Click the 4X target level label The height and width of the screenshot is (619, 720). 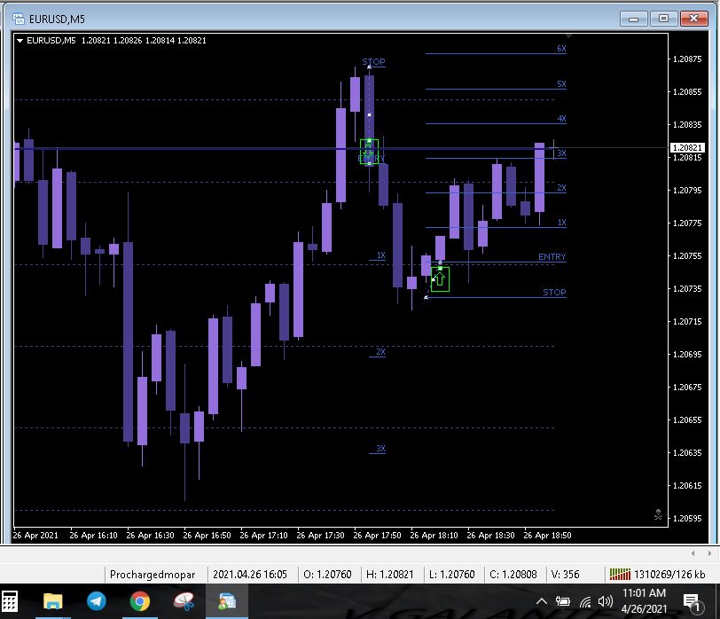(x=561, y=118)
